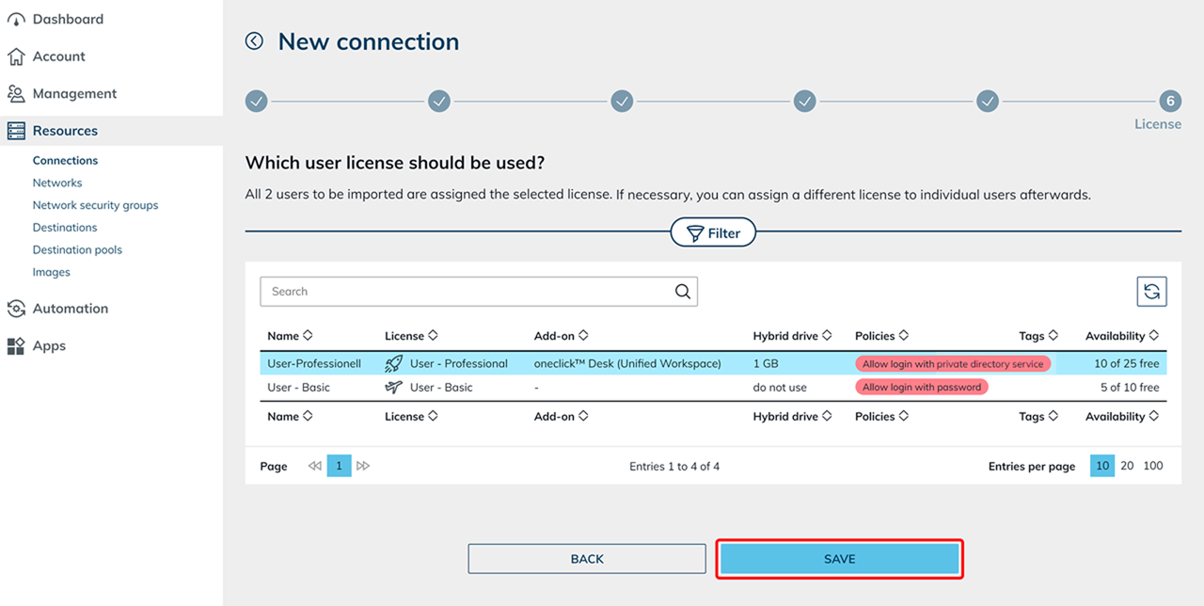Screen dimensions: 1204x606
Task: Select the User - Basic name cell
Action: tap(298, 388)
